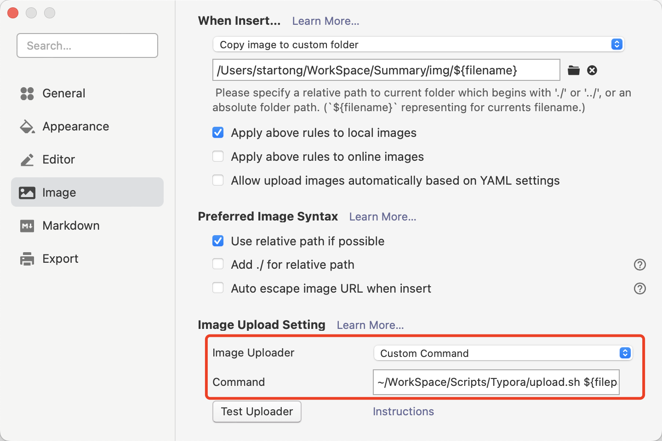Image resolution: width=662 pixels, height=441 pixels.
Task: Open the Copy image to custom folder dropdown
Action: pos(418,45)
